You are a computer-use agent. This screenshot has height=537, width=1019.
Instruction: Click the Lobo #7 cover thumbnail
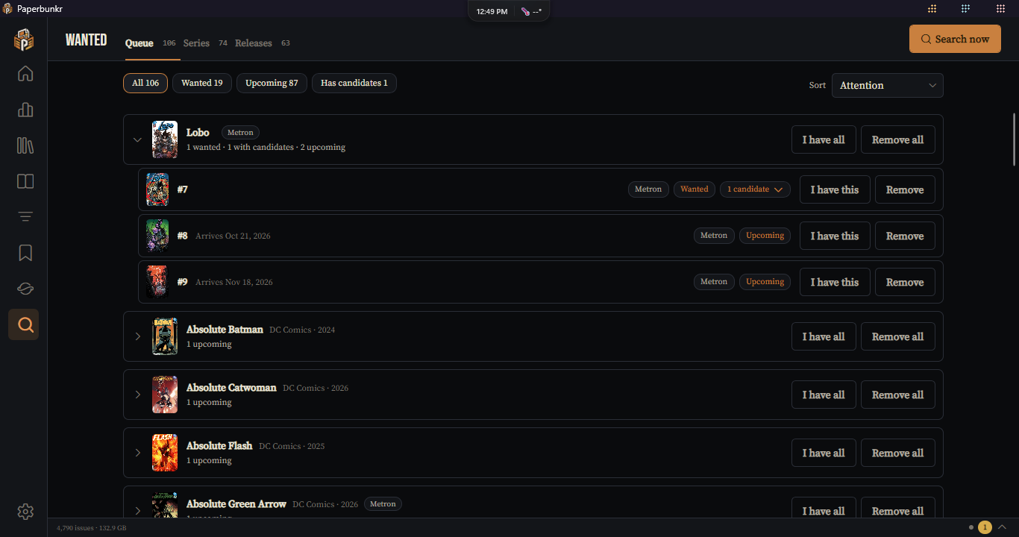(x=157, y=189)
